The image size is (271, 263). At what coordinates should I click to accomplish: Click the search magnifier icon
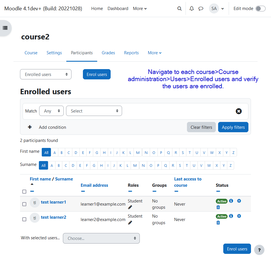point(180,9)
